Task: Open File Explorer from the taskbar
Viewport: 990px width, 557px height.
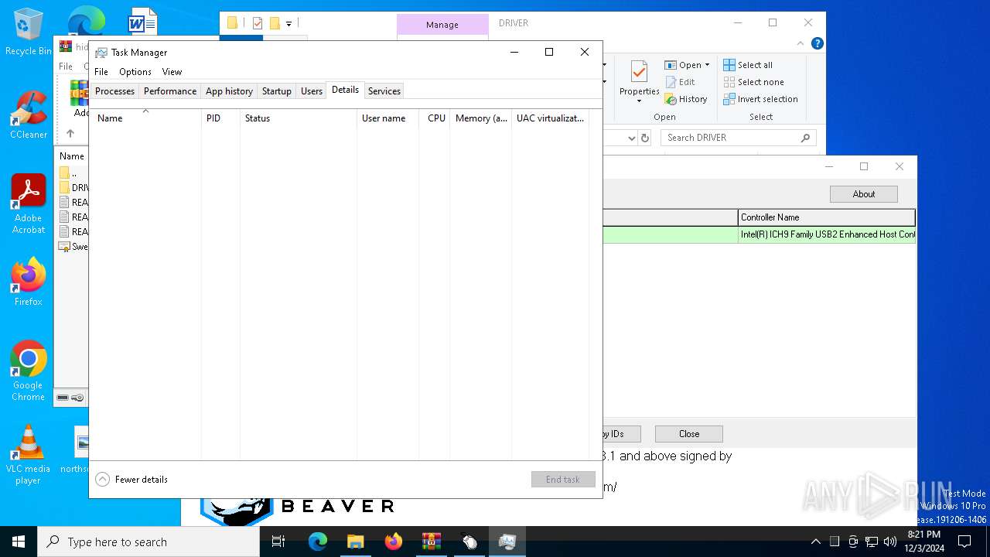Action: pyautogui.click(x=355, y=542)
